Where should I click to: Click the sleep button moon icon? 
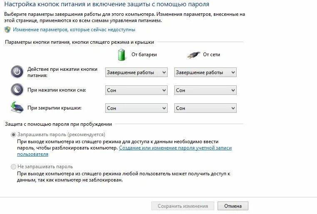tap(17, 90)
